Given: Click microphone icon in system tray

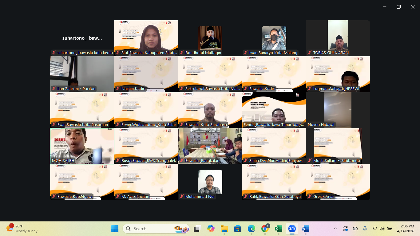Looking at the screenshot, I should (365, 229).
